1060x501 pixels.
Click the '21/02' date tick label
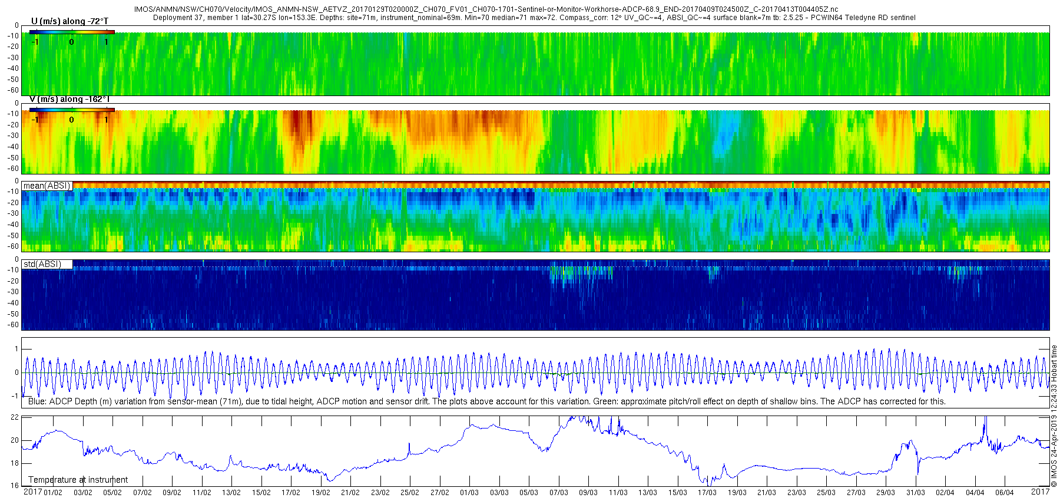click(350, 493)
